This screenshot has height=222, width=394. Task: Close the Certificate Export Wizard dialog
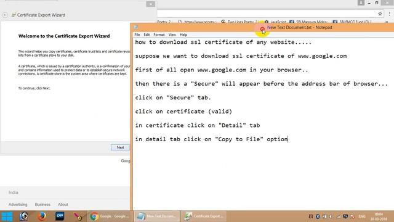click(150, 4)
